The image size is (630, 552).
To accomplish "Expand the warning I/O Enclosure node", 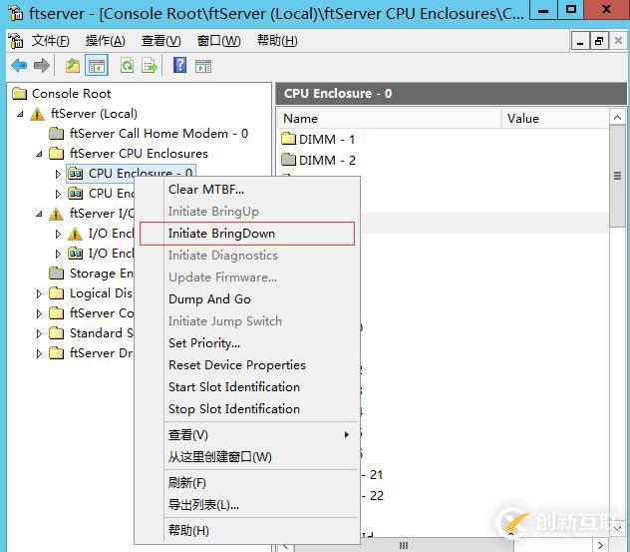I will pos(58,234).
